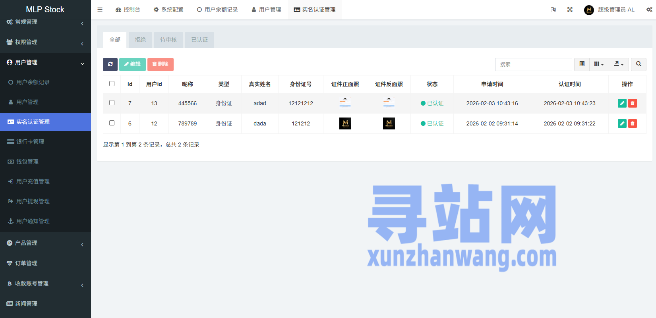
Task: Click the red delete icon for row 6
Action: [x=632, y=123]
